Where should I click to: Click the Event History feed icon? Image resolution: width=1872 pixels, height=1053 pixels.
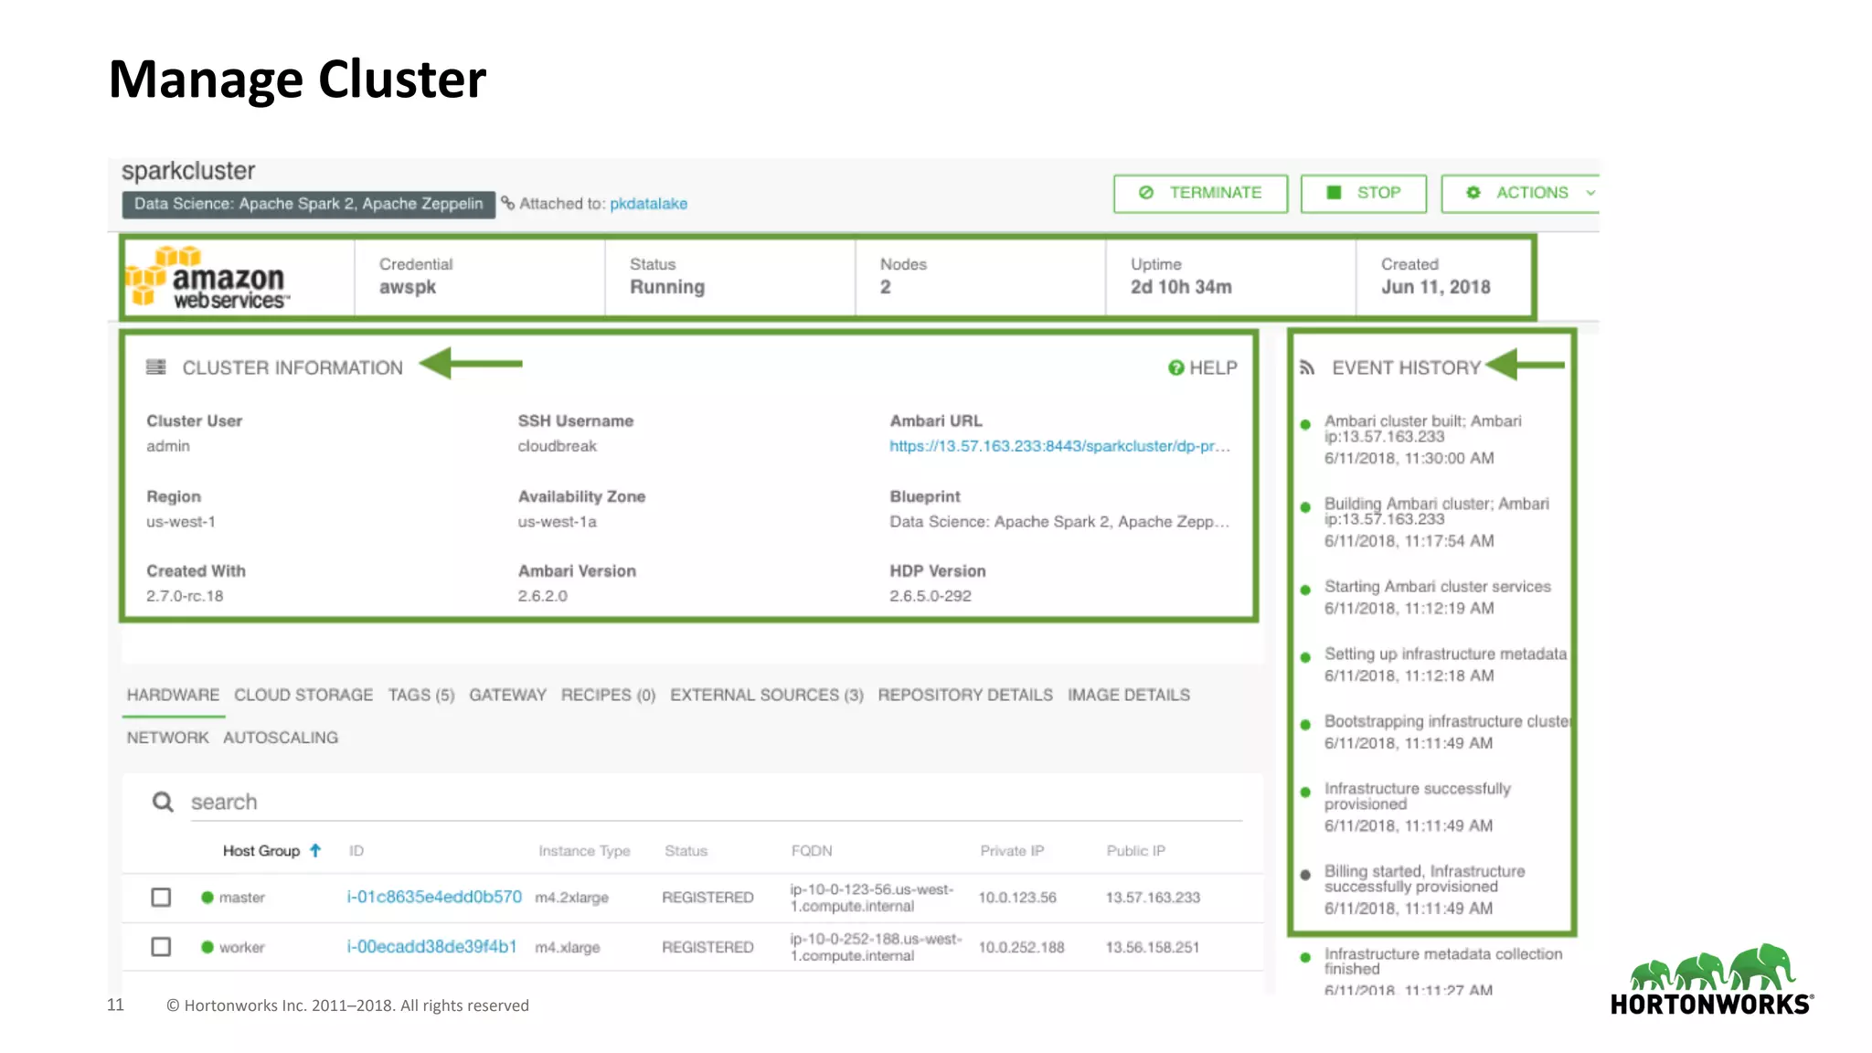click(x=1307, y=367)
